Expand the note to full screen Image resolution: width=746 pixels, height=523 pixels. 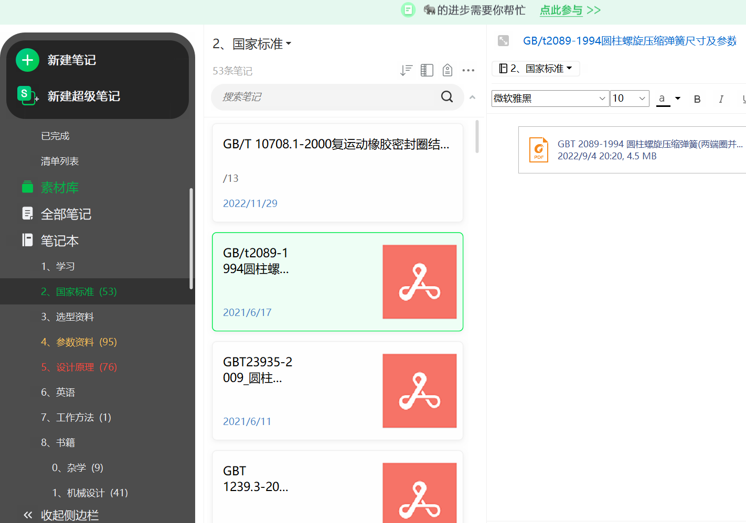click(x=503, y=41)
